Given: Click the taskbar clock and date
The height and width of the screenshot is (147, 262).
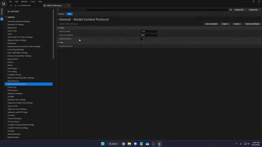Looking at the screenshot, I should tap(255, 144).
